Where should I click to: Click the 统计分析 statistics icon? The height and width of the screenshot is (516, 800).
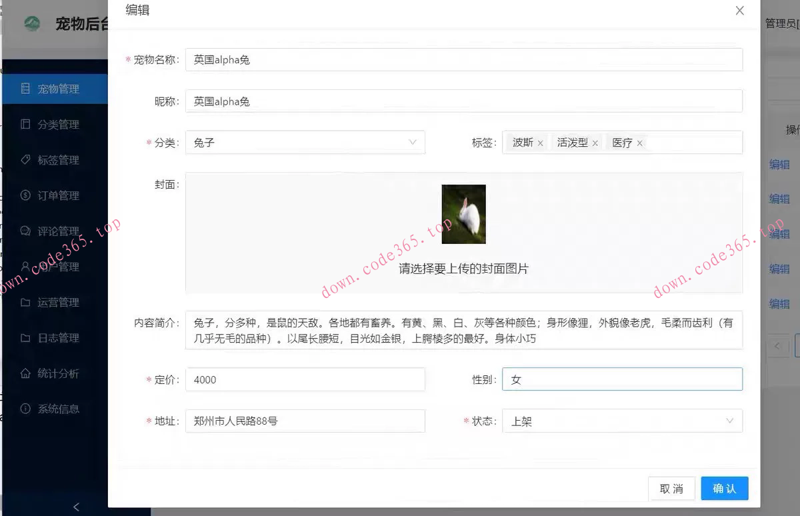click(27, 373)
